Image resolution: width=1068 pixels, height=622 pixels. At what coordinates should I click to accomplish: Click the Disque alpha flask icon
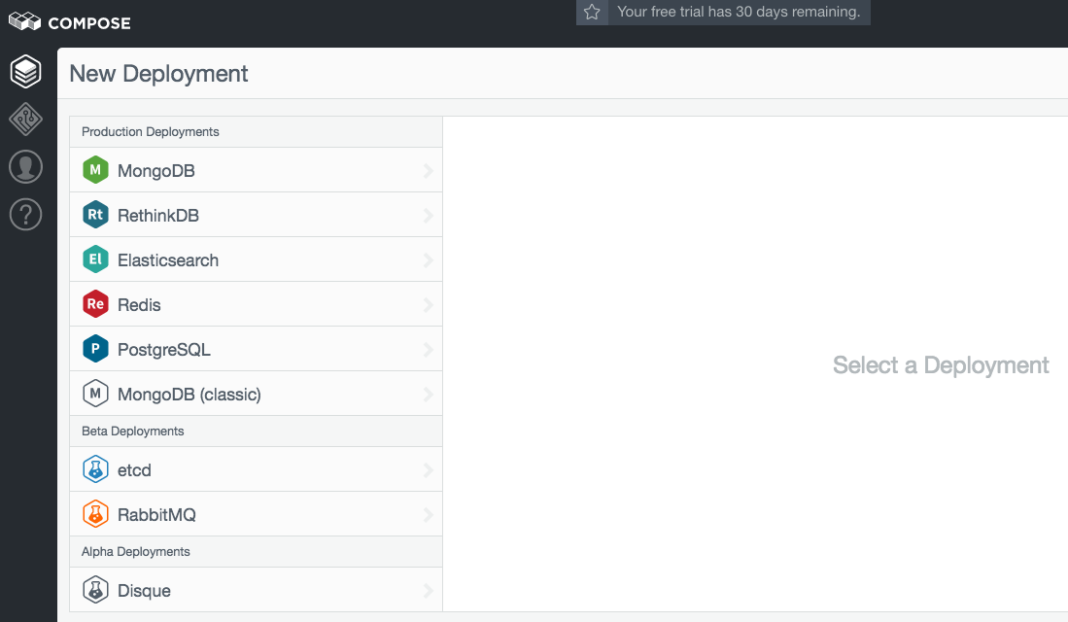95,590
